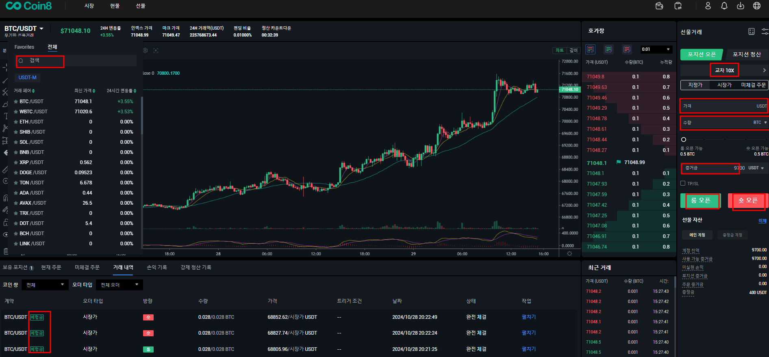Open the 코인 쌍 전체 filter dropdown
The image size is (769, 357).
pos(45,285)
